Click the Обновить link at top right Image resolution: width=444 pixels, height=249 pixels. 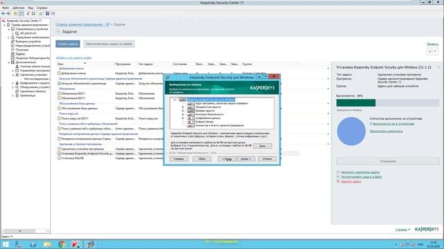pos(432,44)
